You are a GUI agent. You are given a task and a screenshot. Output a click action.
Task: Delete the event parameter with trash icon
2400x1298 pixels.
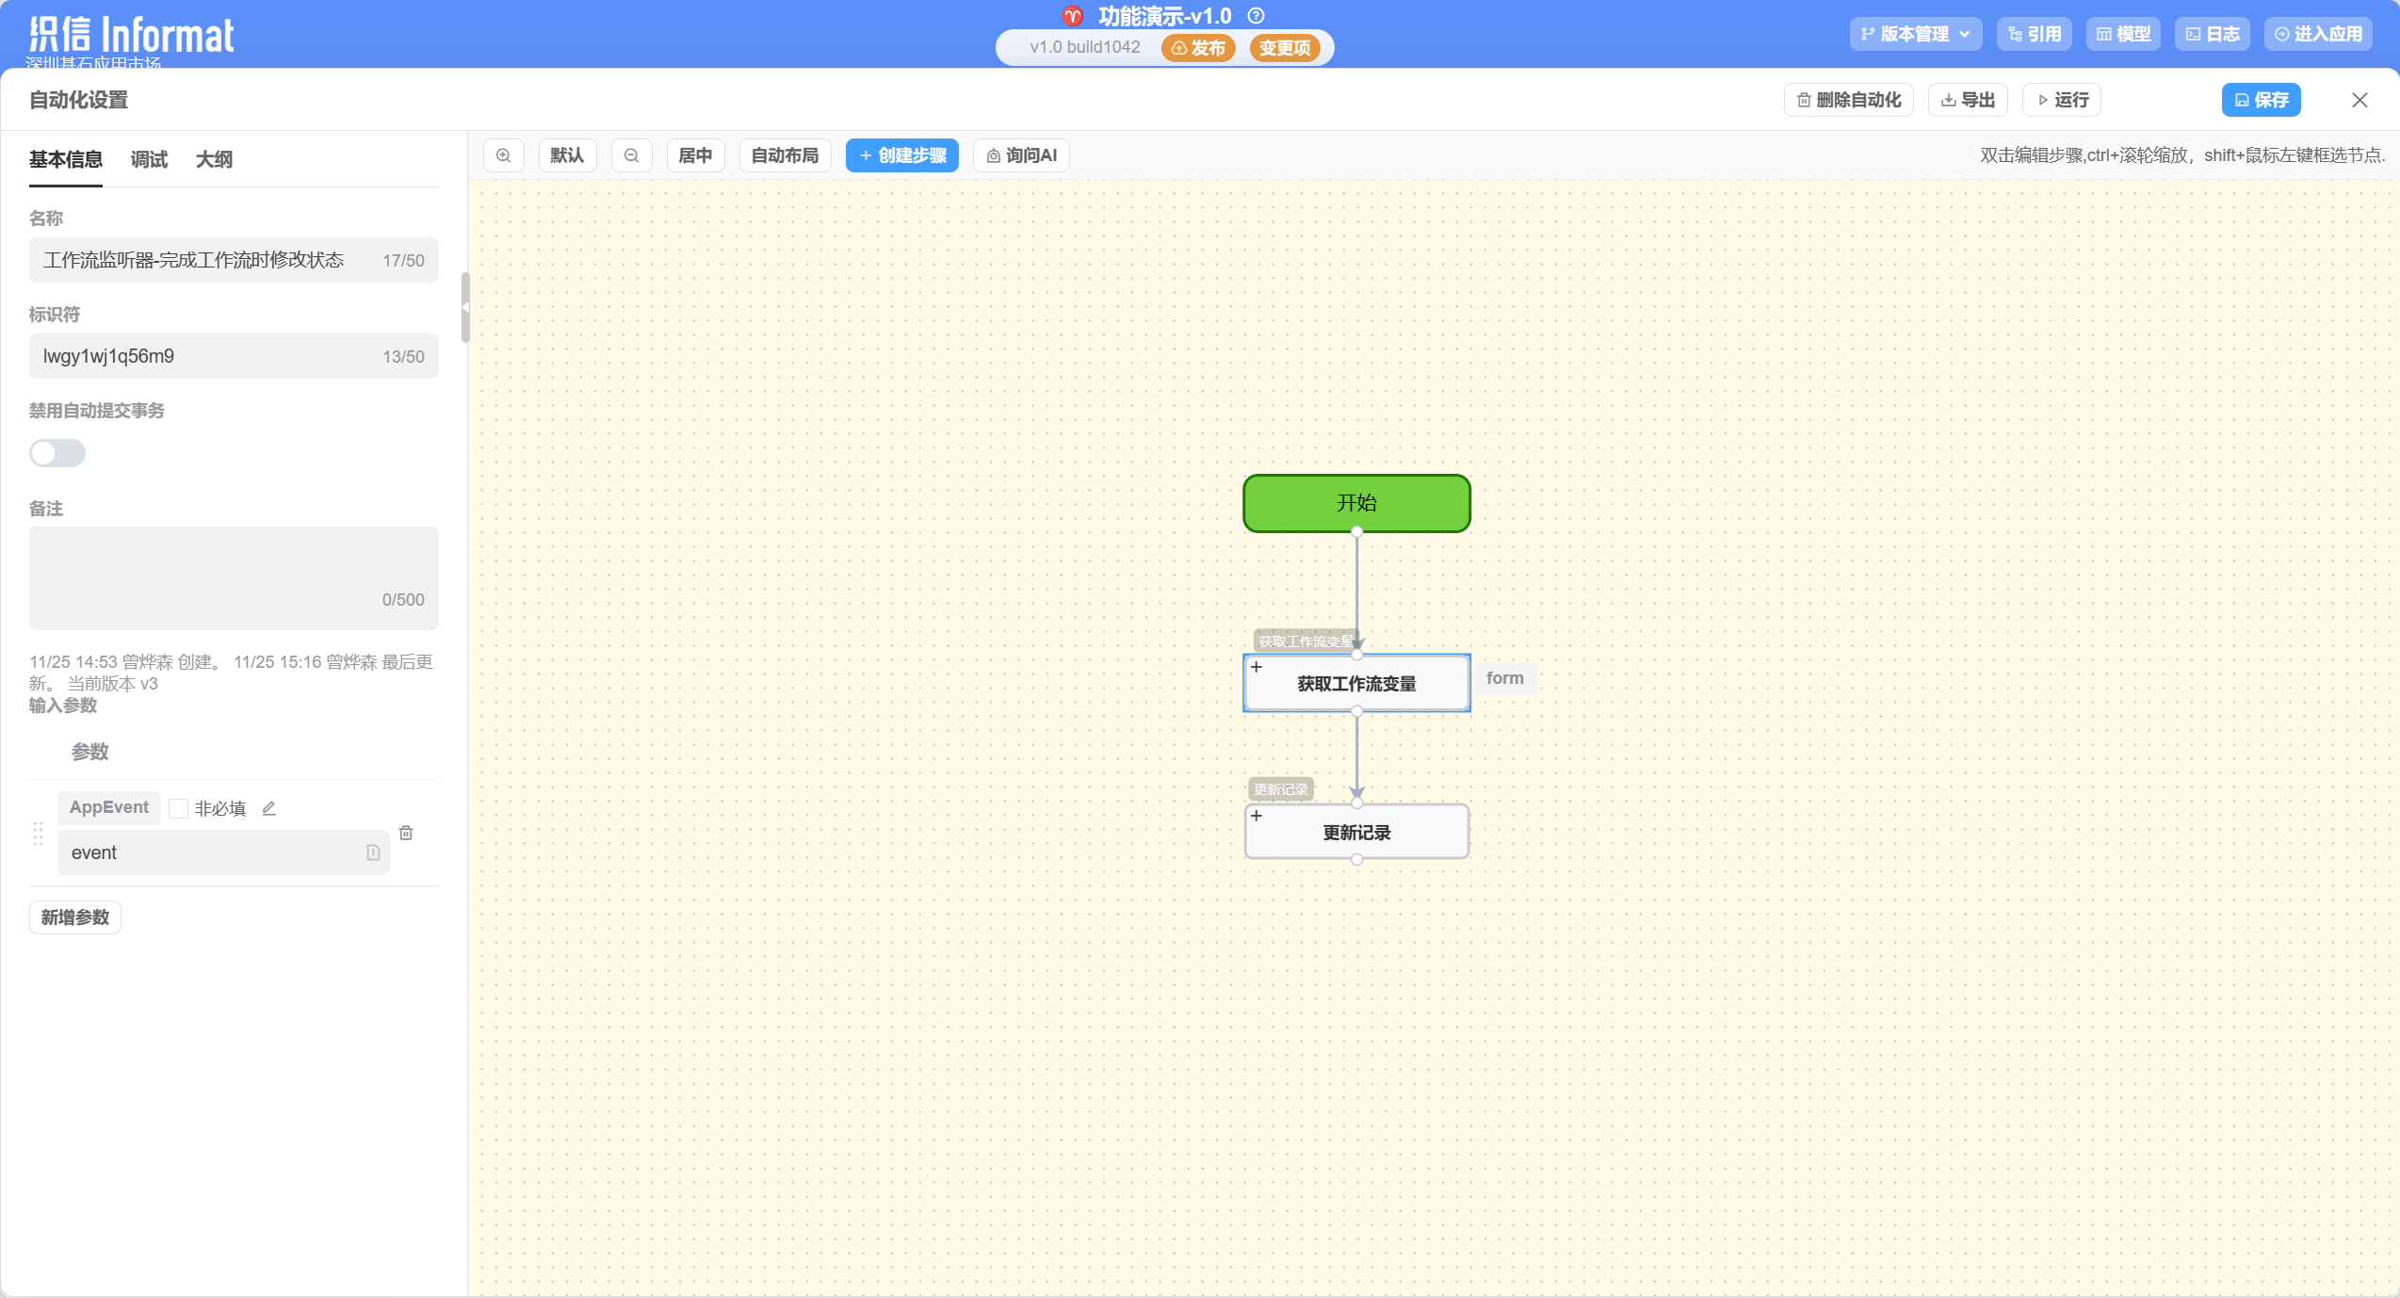coord(406,833)
